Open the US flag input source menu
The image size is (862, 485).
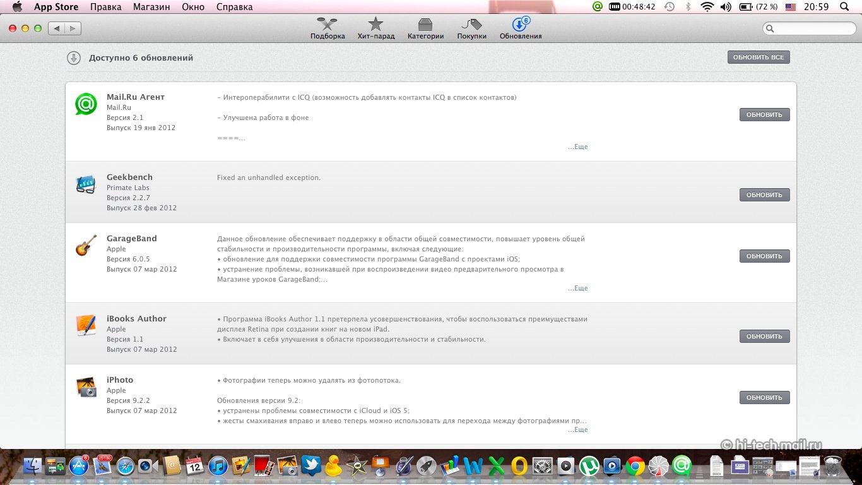click(791, 7)
